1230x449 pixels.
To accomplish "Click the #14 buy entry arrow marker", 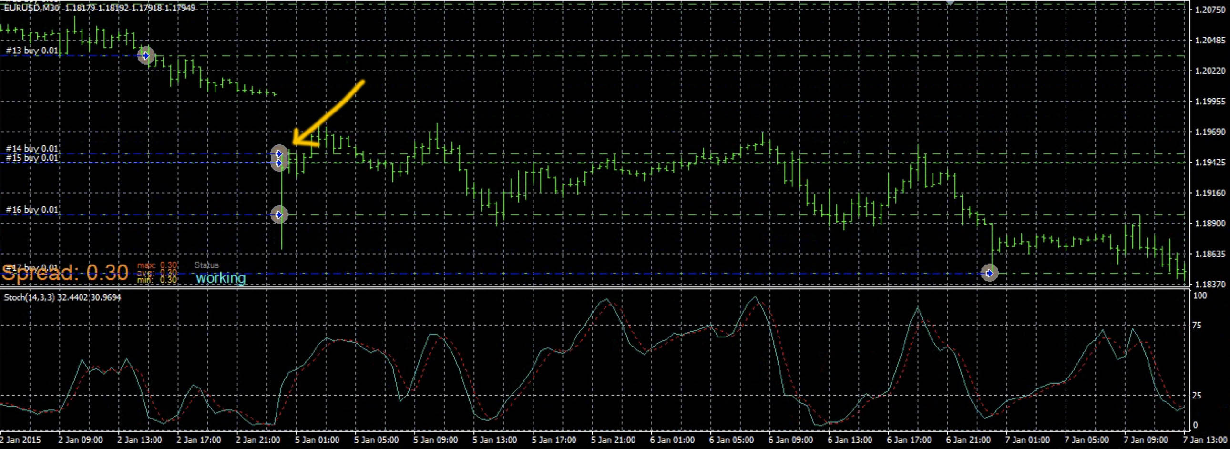I will 279,153.
